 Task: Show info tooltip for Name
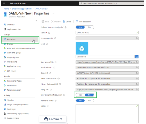coord(49,33)
